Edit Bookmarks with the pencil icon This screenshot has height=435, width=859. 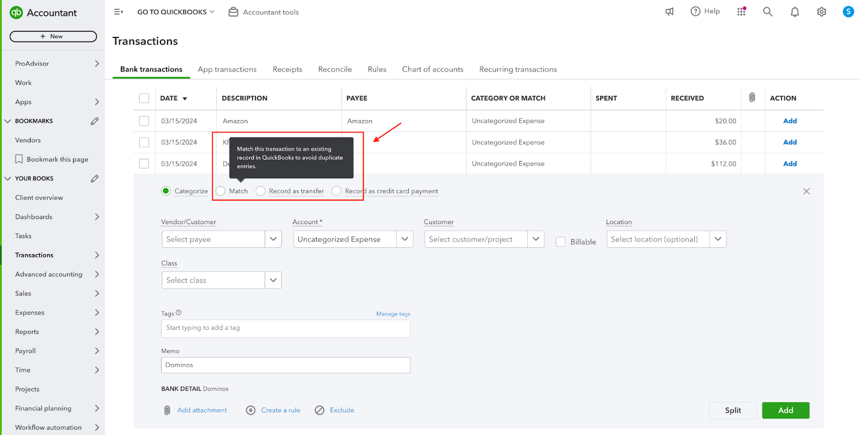click(x=94, y=121)
